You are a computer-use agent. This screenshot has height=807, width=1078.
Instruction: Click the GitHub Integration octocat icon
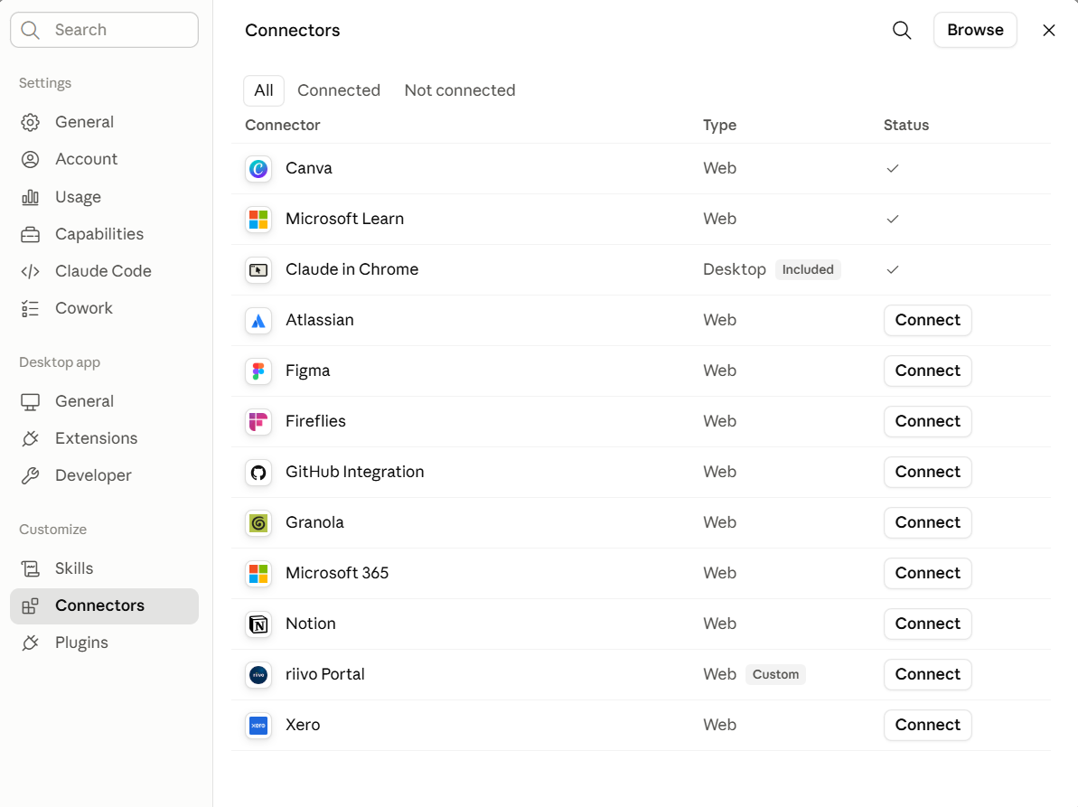[258, 473]
